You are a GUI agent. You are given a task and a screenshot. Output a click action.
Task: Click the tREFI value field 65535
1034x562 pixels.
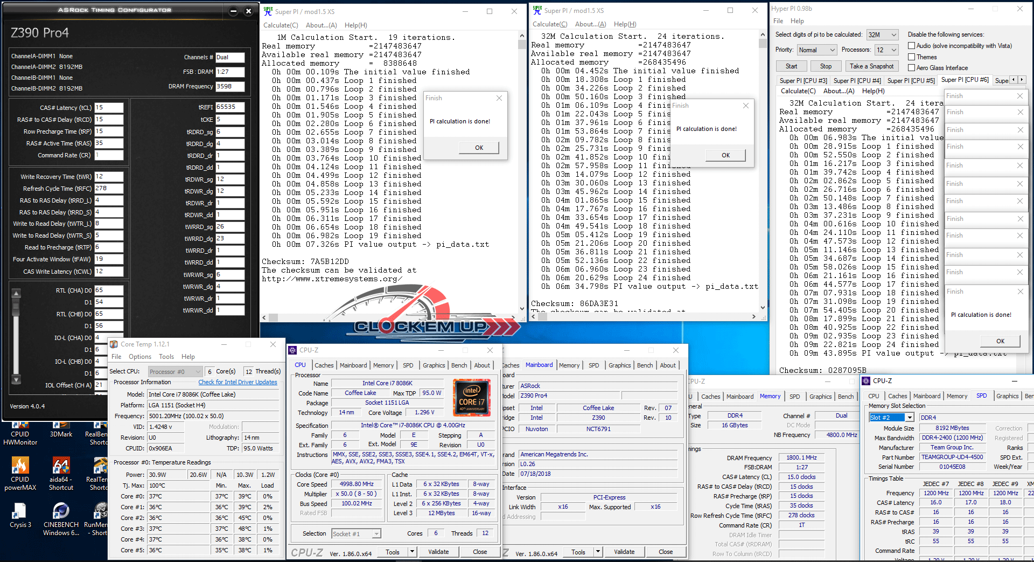point(230,108)
